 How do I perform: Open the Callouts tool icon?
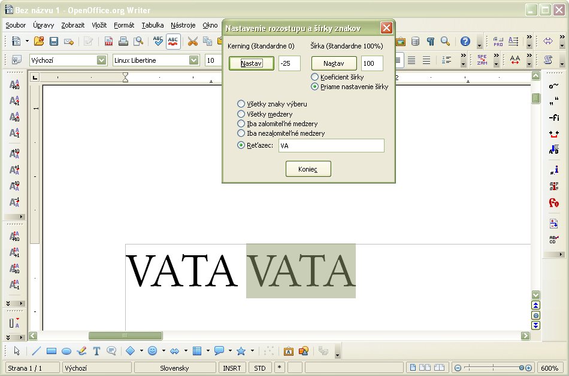tap(219, 351)
